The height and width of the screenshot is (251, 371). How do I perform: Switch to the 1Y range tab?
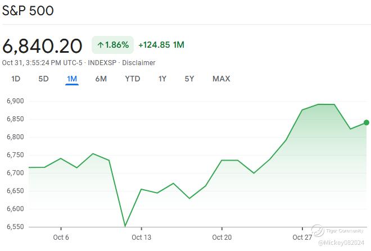point(162,79)
